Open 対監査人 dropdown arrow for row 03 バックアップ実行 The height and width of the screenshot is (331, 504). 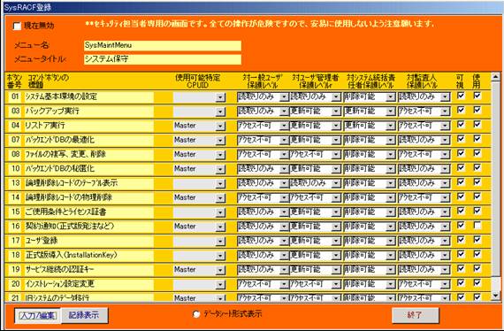point(445,112)
